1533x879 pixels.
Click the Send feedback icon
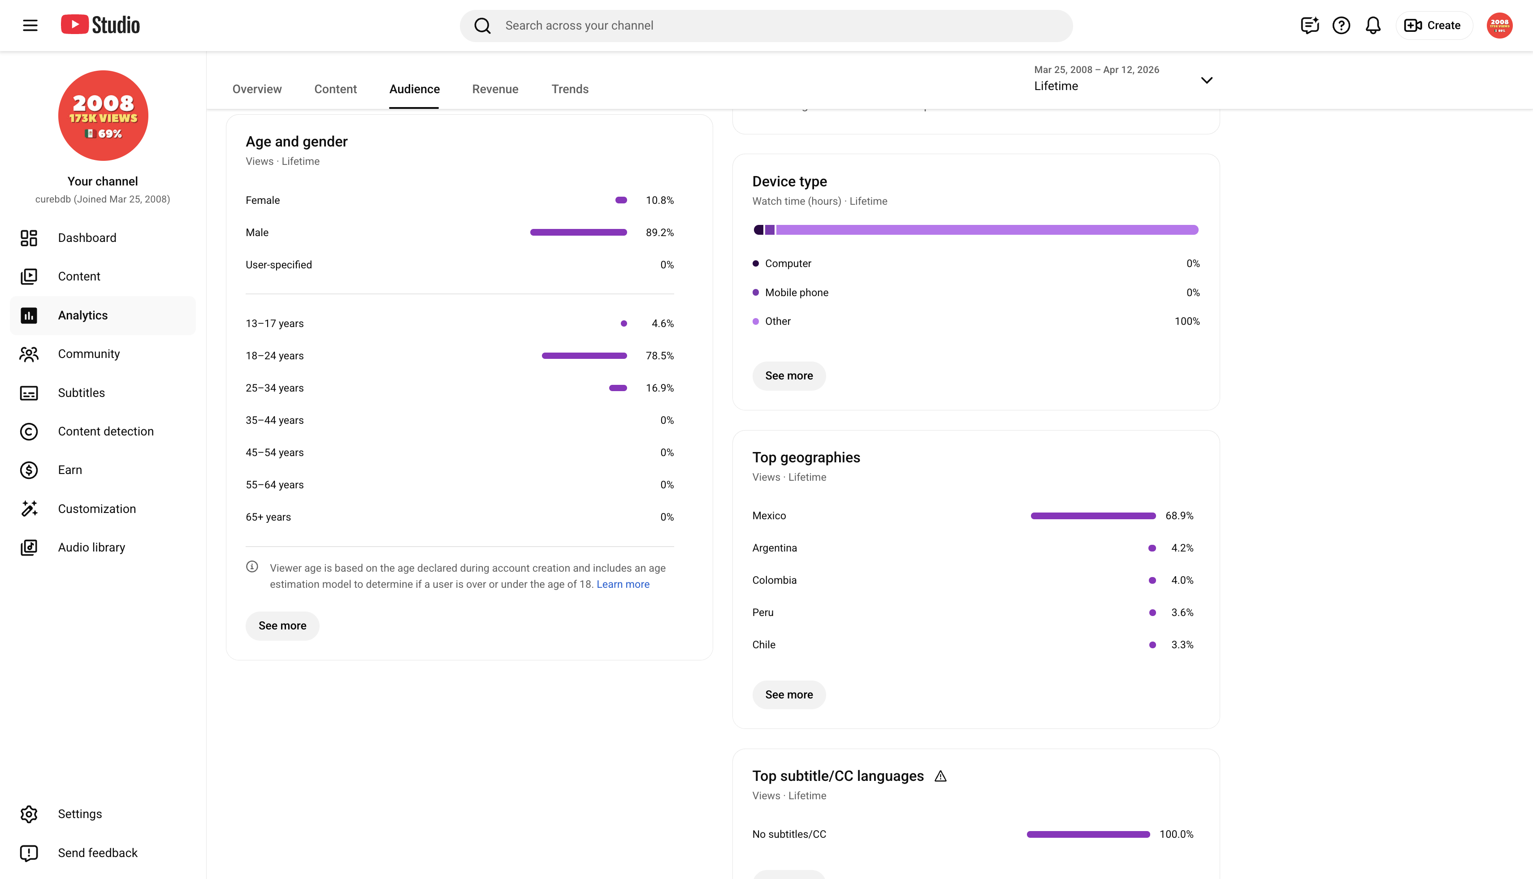point(29,853)
